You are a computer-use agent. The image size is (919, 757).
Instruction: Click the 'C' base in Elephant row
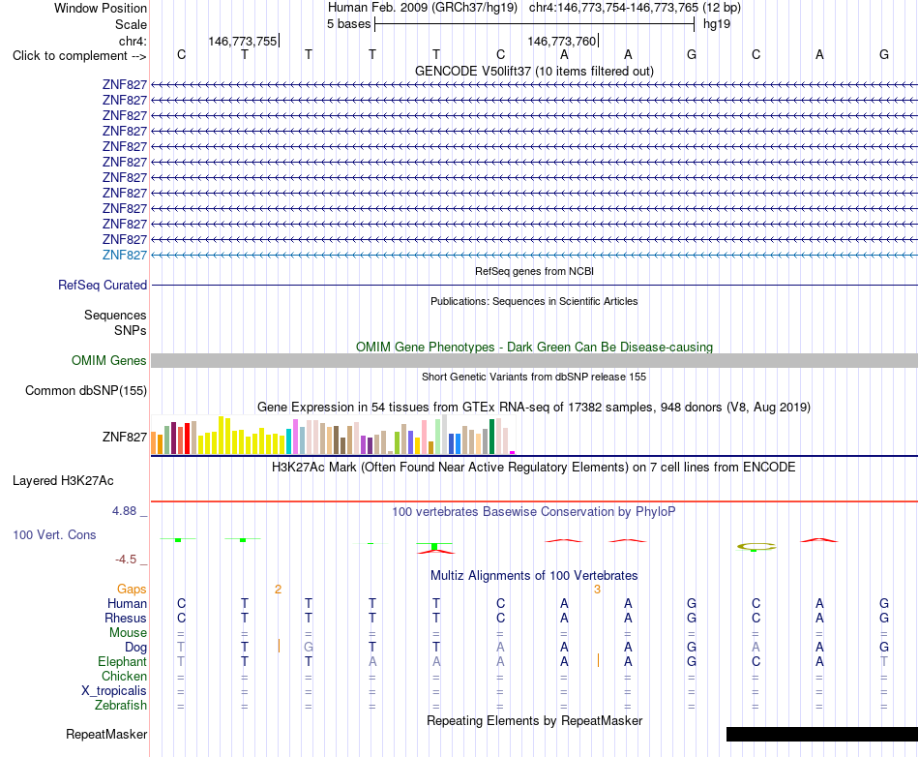point(756,661)
